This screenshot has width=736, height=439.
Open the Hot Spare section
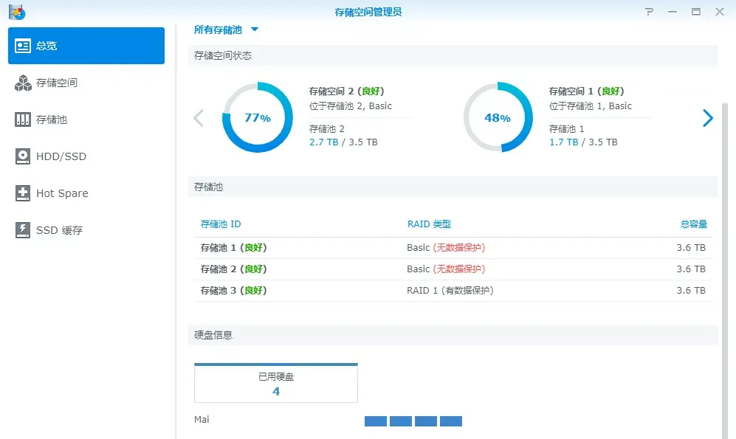point(62,193)
